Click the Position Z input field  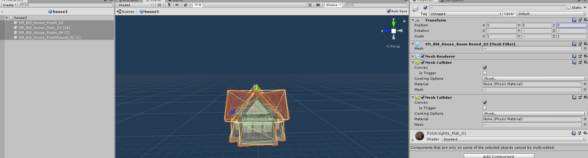click(x=571, y=25)
